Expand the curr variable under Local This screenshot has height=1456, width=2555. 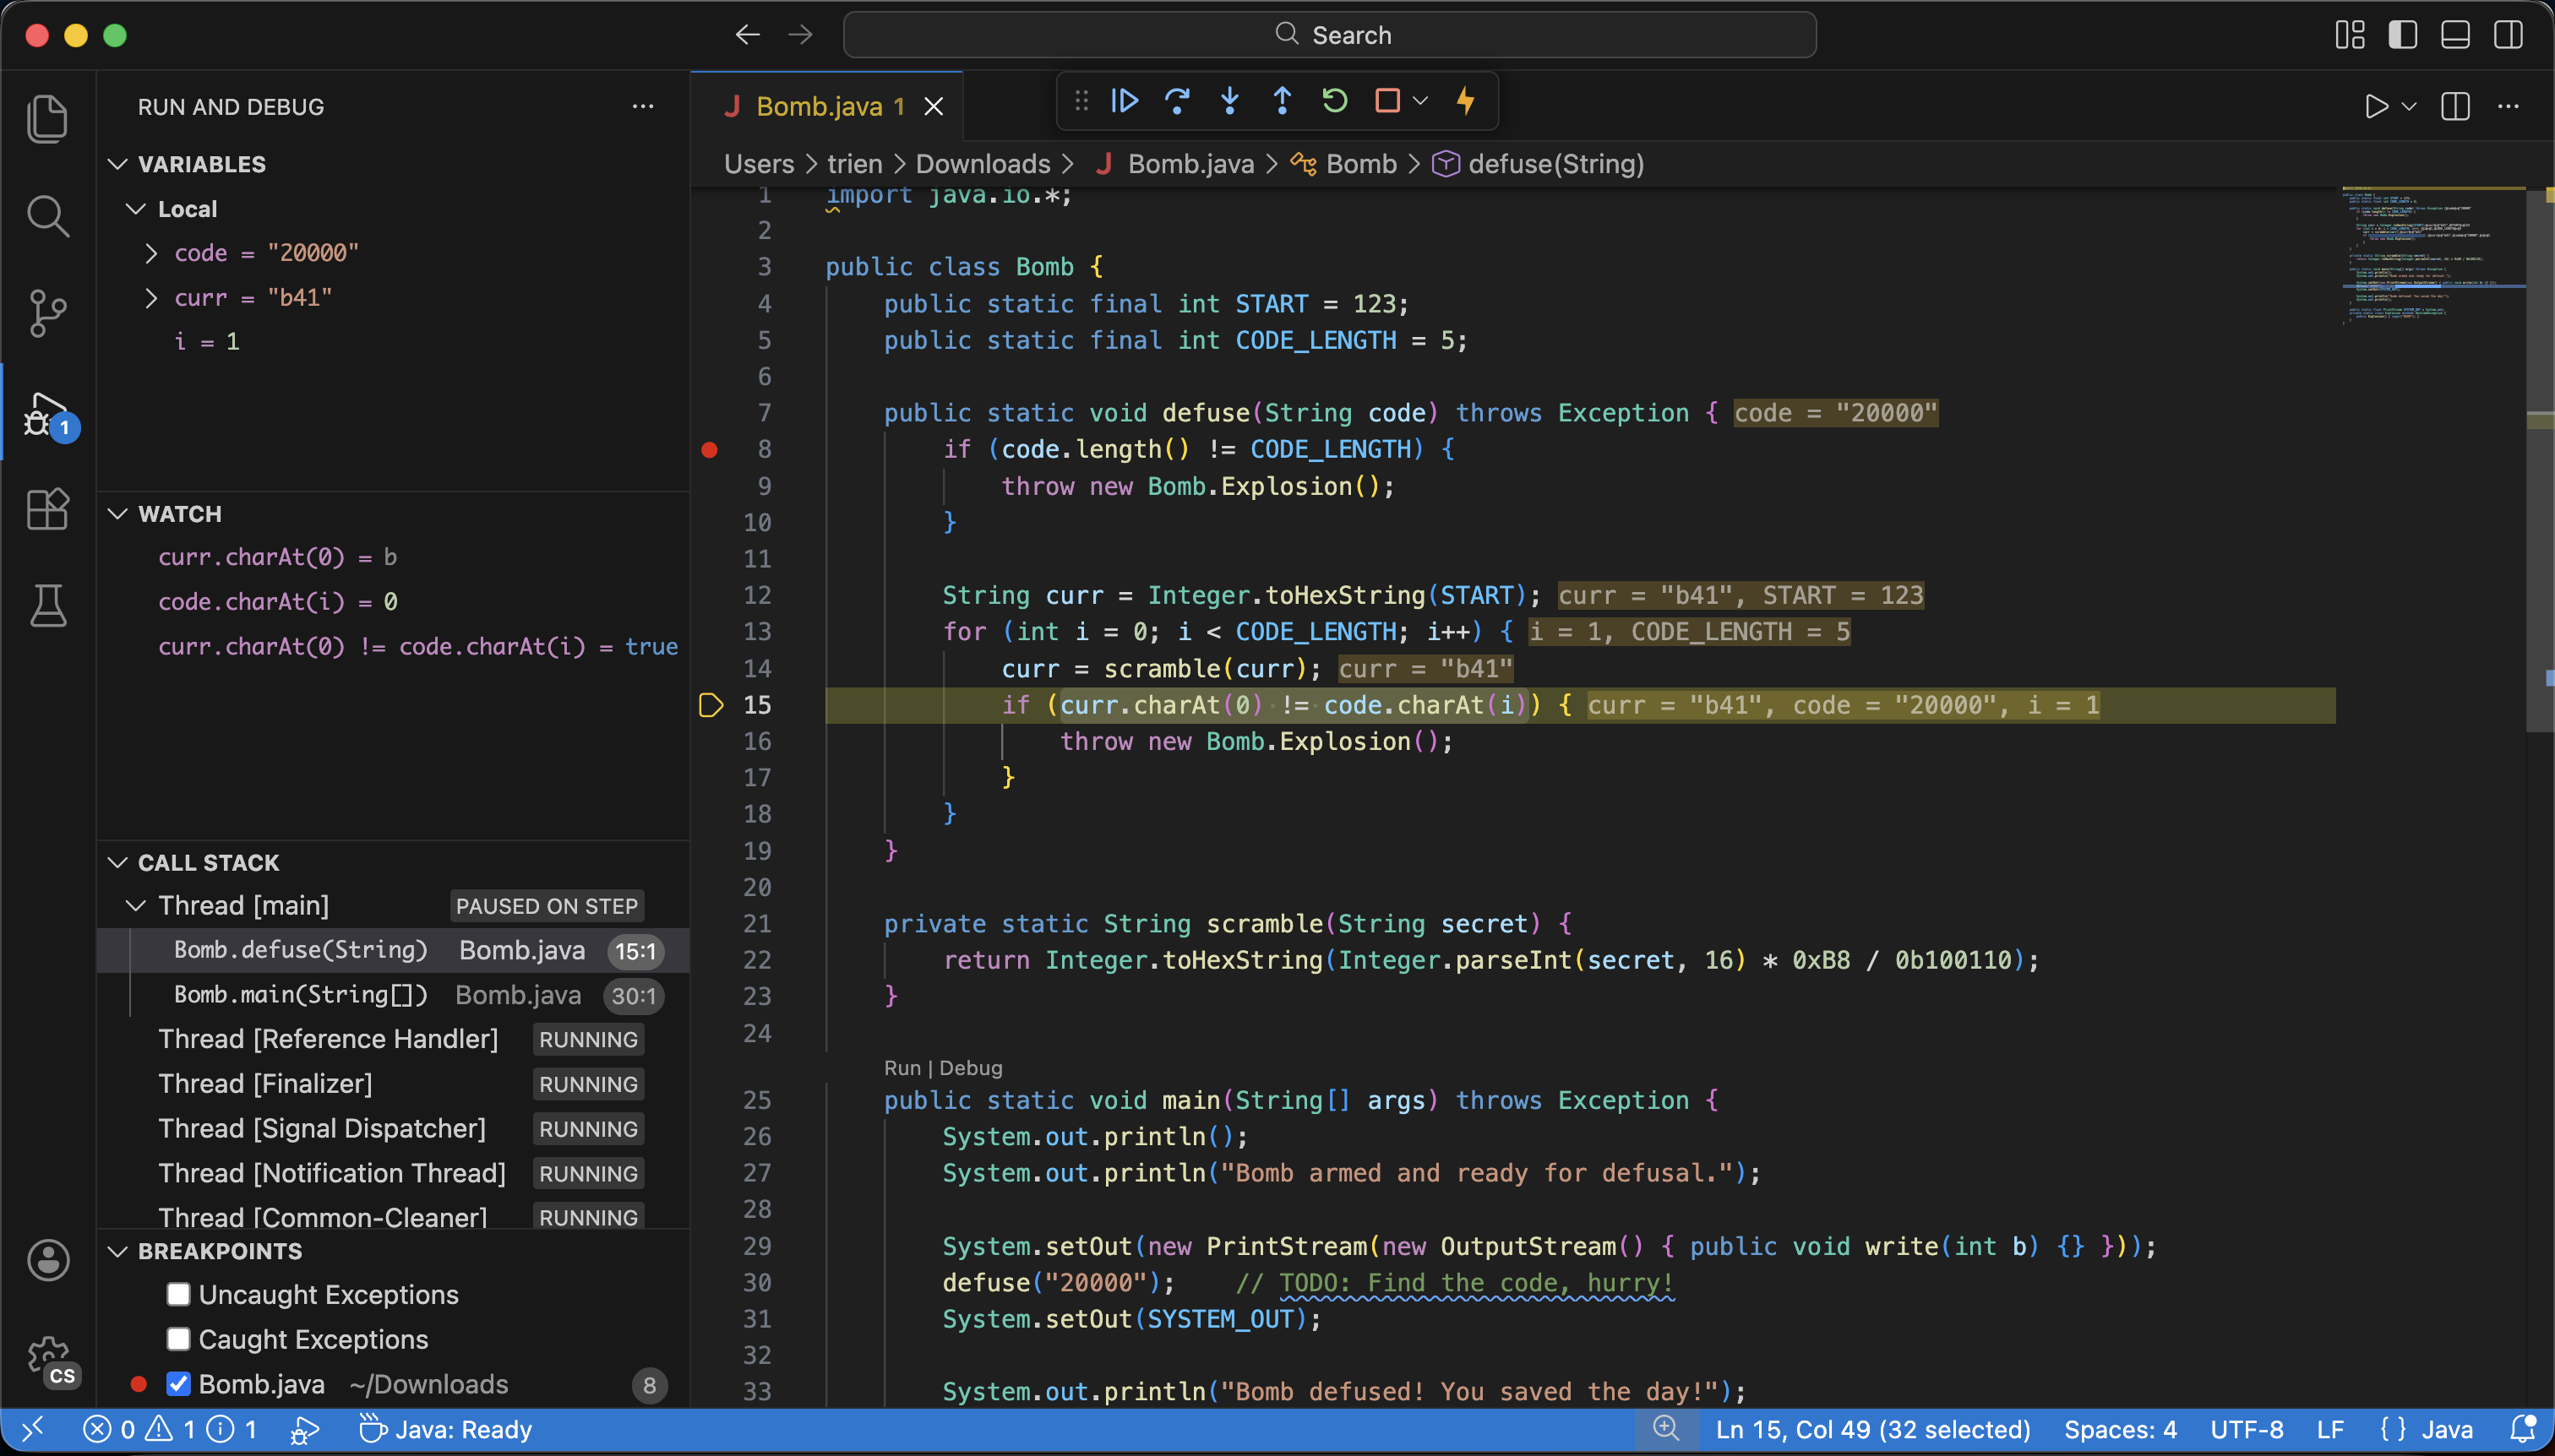[151, 297]
